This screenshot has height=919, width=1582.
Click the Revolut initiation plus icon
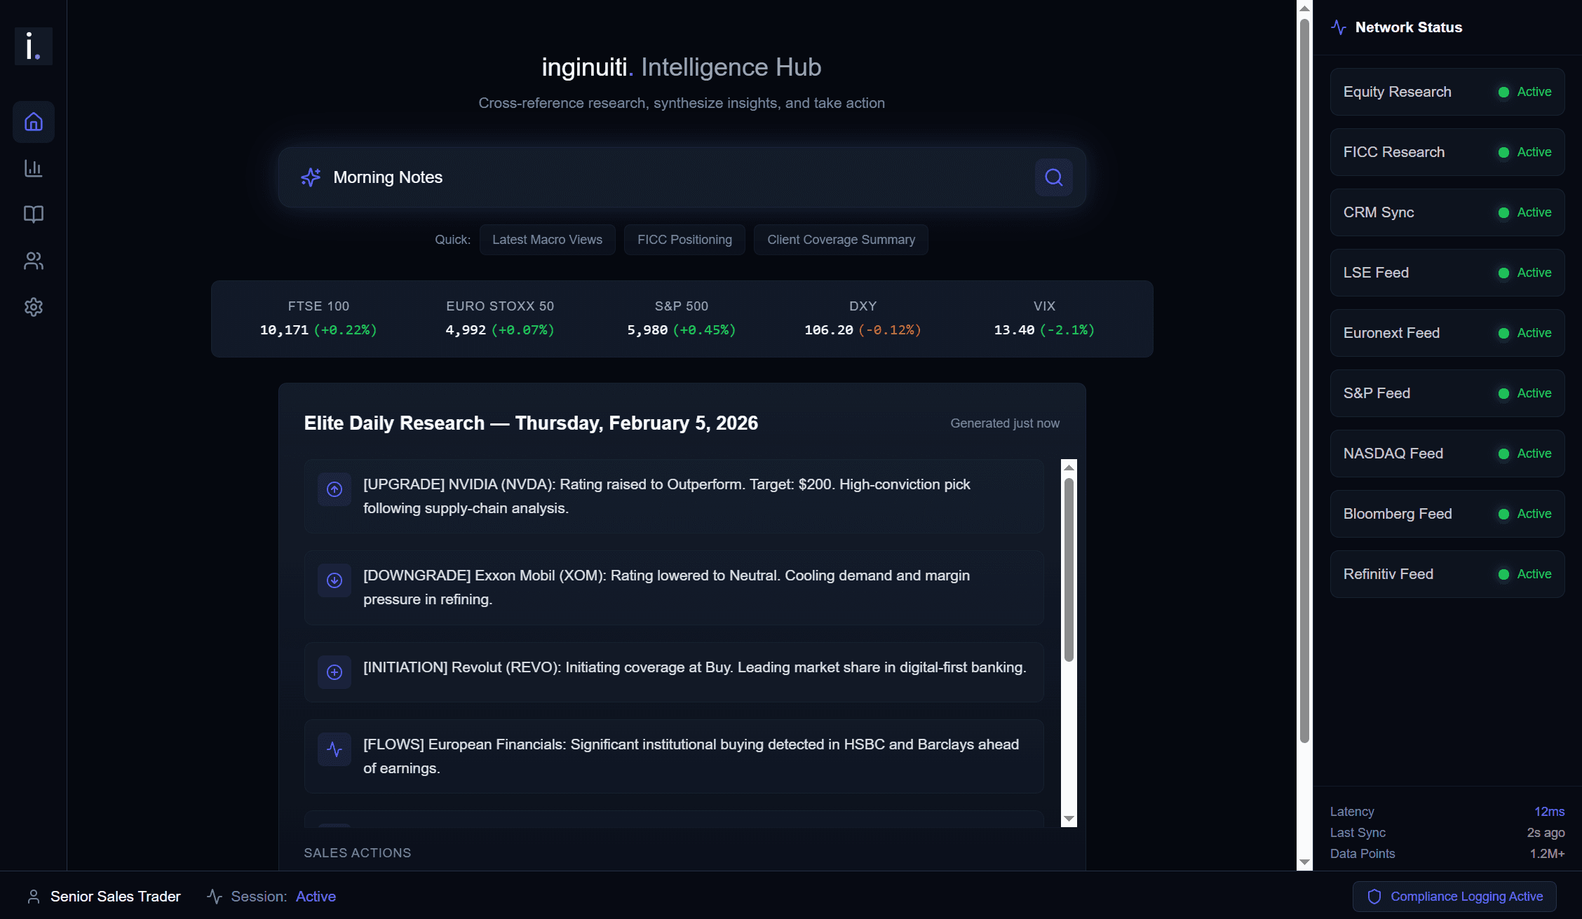[334, 672]
